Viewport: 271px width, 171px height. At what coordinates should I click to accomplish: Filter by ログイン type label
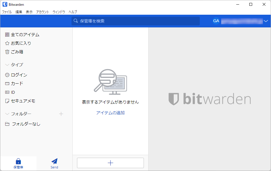pos(19,75)
